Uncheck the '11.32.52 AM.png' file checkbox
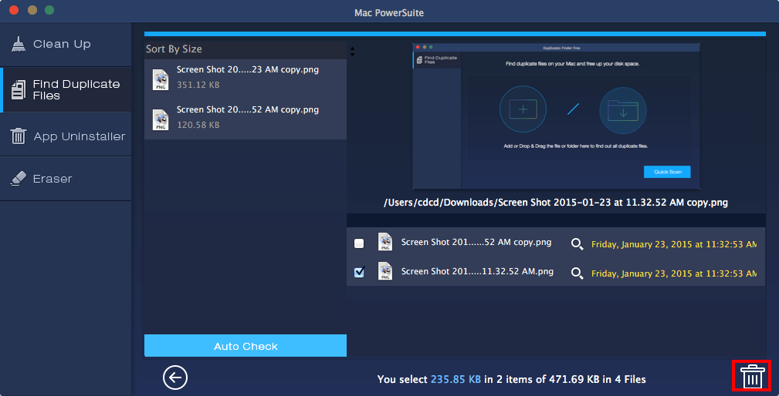779x396 pixels. tap(359, 272)
